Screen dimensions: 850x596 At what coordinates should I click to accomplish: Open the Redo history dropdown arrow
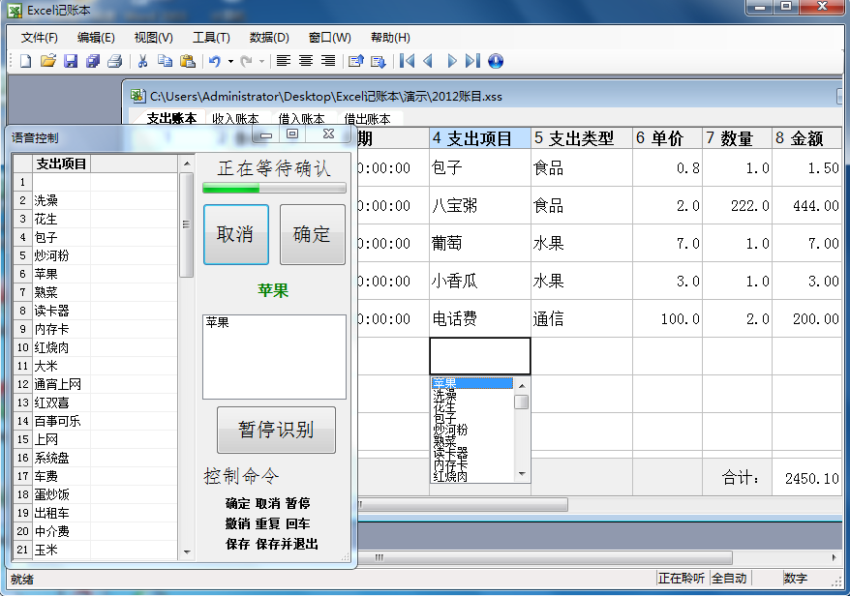tap(261, 62)
